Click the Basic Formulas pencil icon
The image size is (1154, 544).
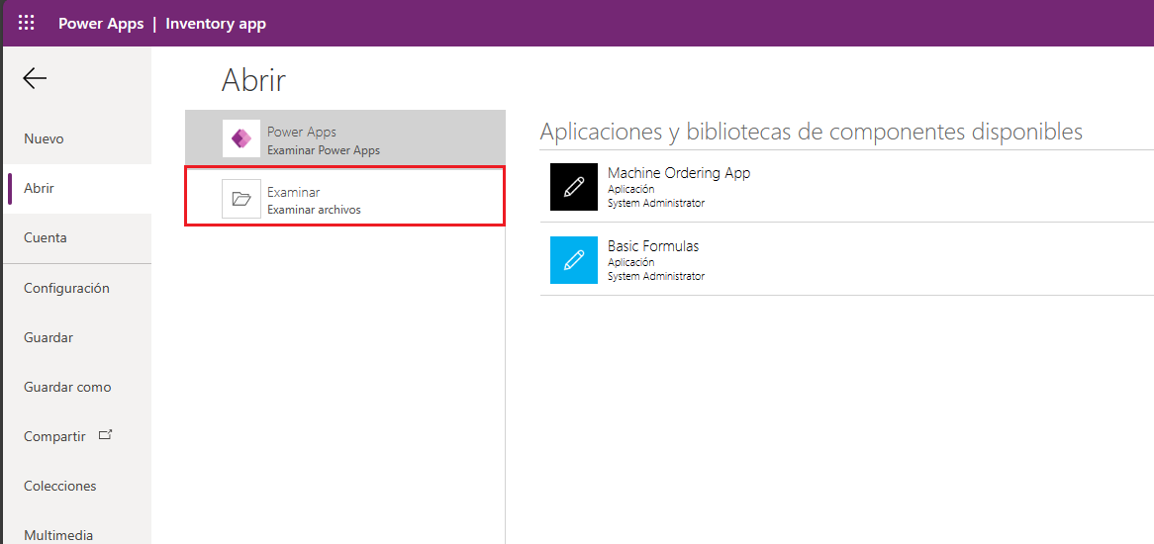574,260
